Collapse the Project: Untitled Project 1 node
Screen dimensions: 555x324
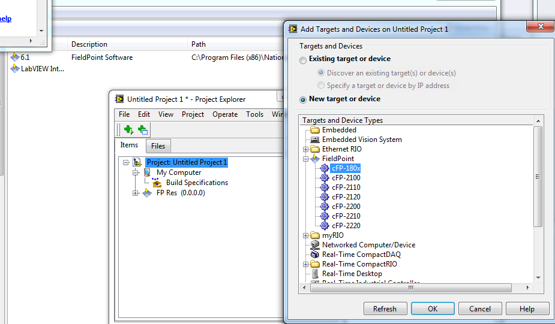pyautogui.click(x=125, y=162)
